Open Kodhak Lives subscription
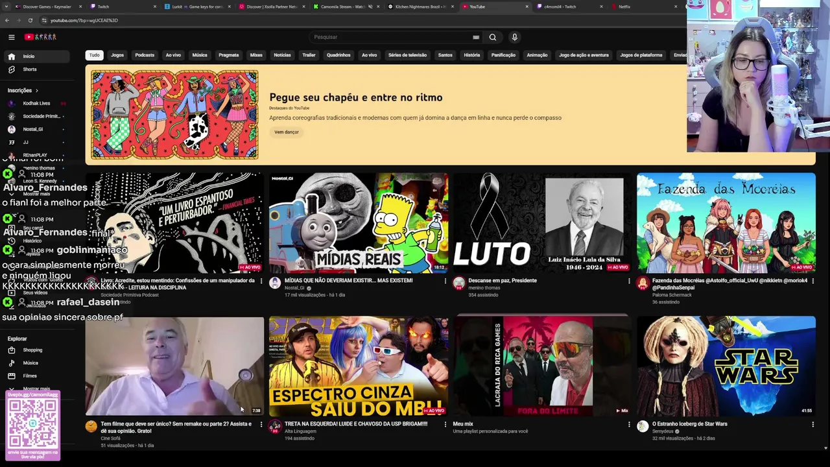Image resolution: width=830 pixels, height=467 pixels. coord(36,104)
